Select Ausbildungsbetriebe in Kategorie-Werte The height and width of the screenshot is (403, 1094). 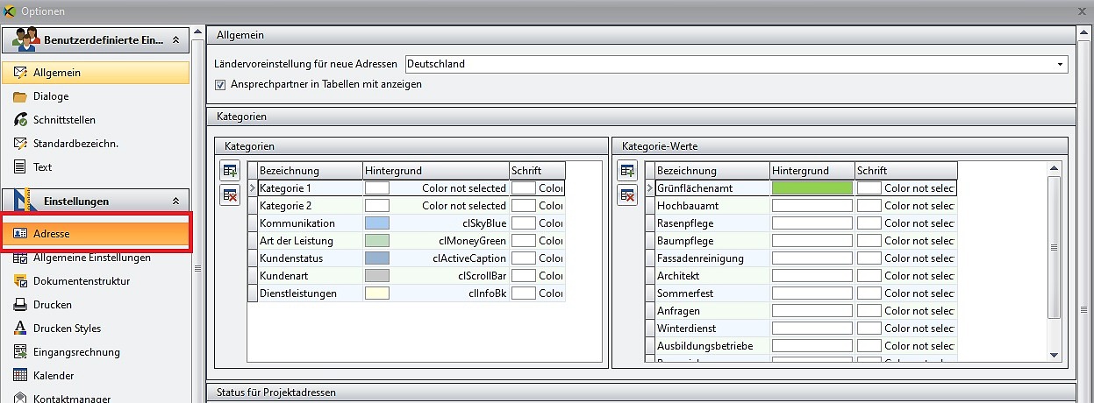[x=704, y=346]
